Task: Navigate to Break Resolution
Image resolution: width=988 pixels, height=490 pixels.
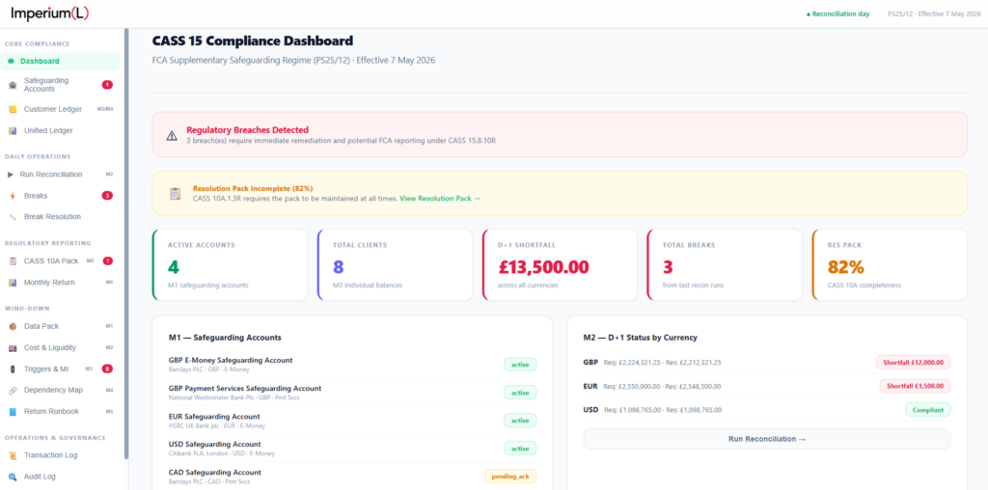Action: coord(61,217)
